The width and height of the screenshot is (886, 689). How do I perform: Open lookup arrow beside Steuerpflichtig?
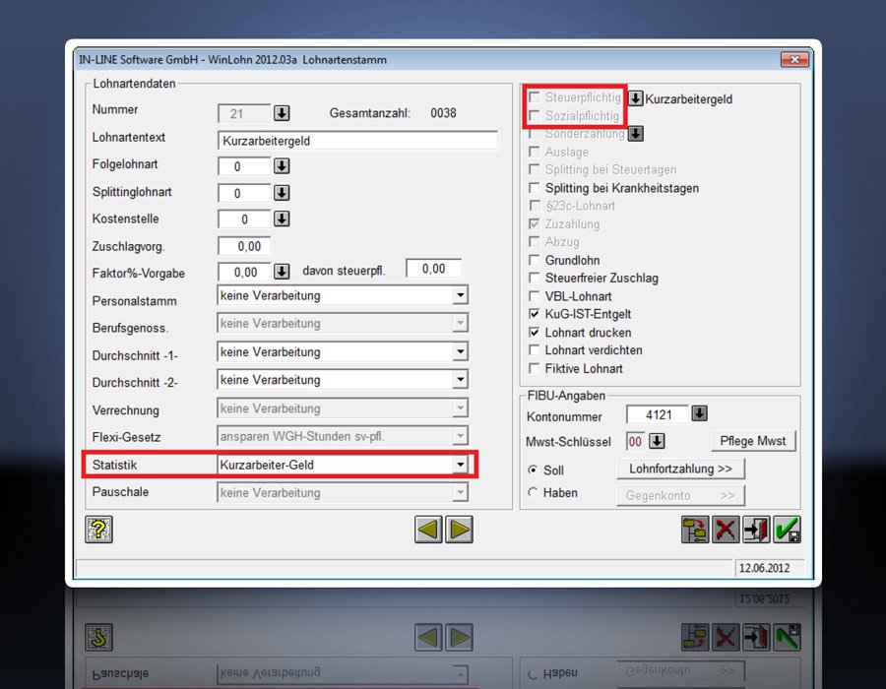click(x=635, y=98)
